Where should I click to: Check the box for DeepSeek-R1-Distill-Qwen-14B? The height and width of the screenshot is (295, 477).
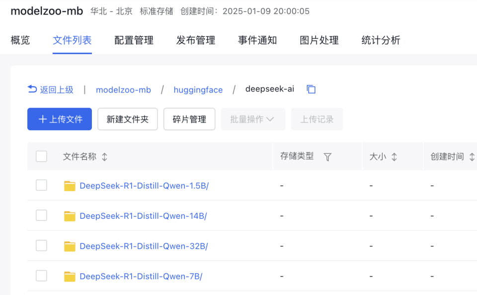click(x=42, y=215)
